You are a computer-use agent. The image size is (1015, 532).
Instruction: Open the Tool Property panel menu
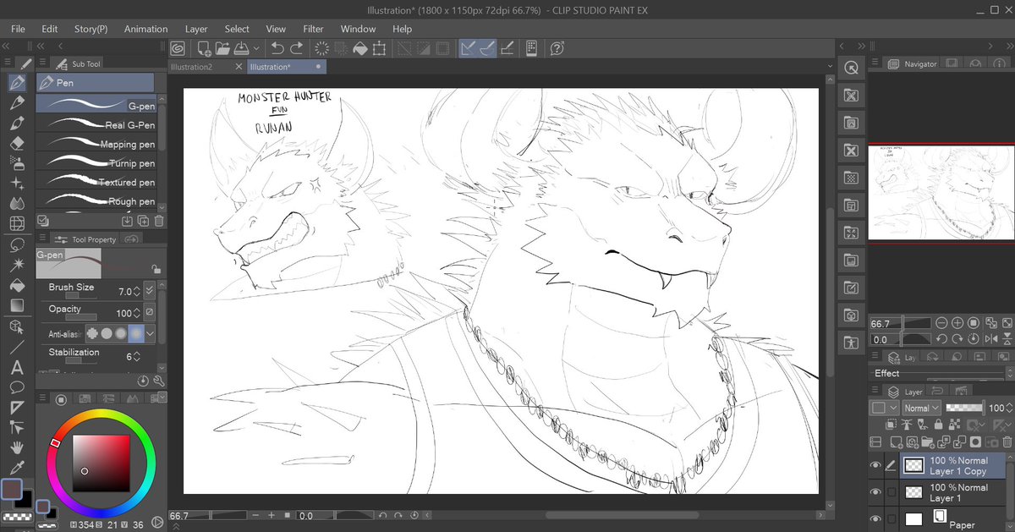tap(42, 239)
